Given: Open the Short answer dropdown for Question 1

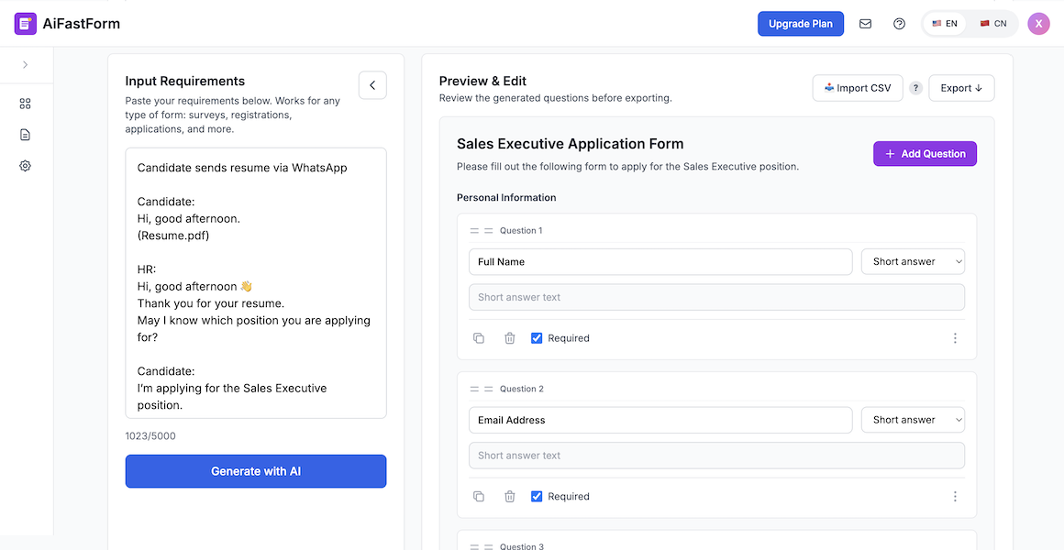Looking at the screenshot, I should point(913,261).
